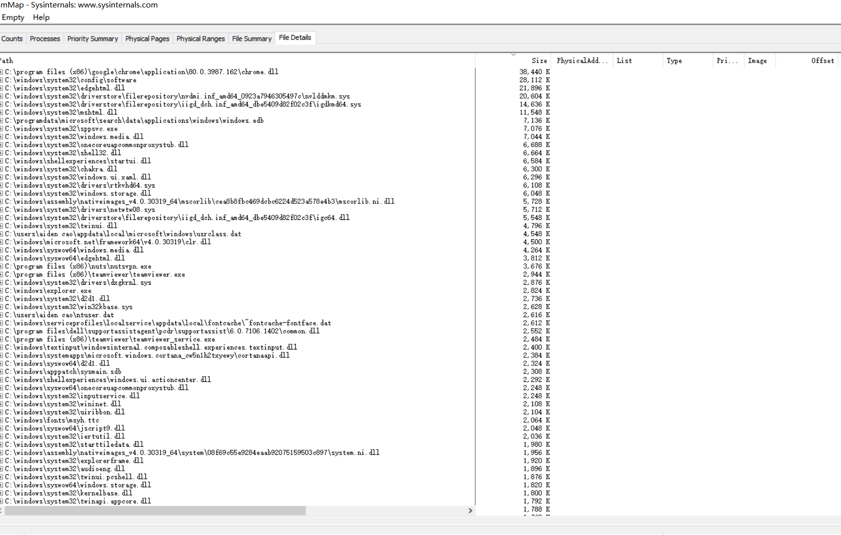Switch to the Physical Ranges tab
Viewport: 841px width, 535px height.
pyautogui.click(x=201, y=38)
